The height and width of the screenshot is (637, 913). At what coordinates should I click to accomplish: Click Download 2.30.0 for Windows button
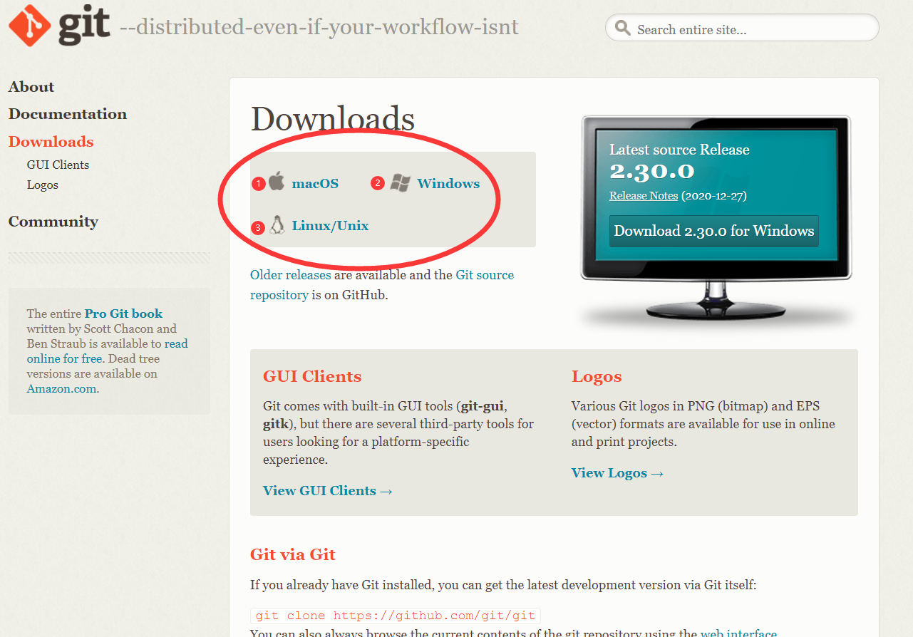[x=714, y=231]
